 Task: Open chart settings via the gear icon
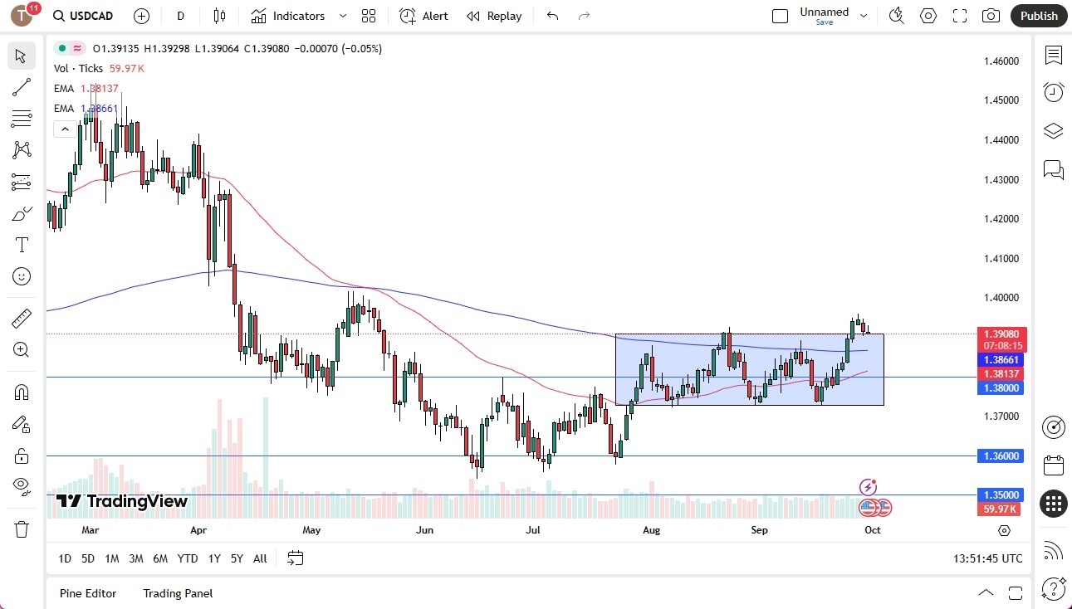[928, 15]
